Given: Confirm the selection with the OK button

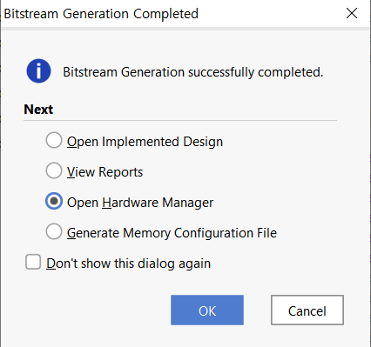Looking at the screenshot, I should [x=207, y=310].
